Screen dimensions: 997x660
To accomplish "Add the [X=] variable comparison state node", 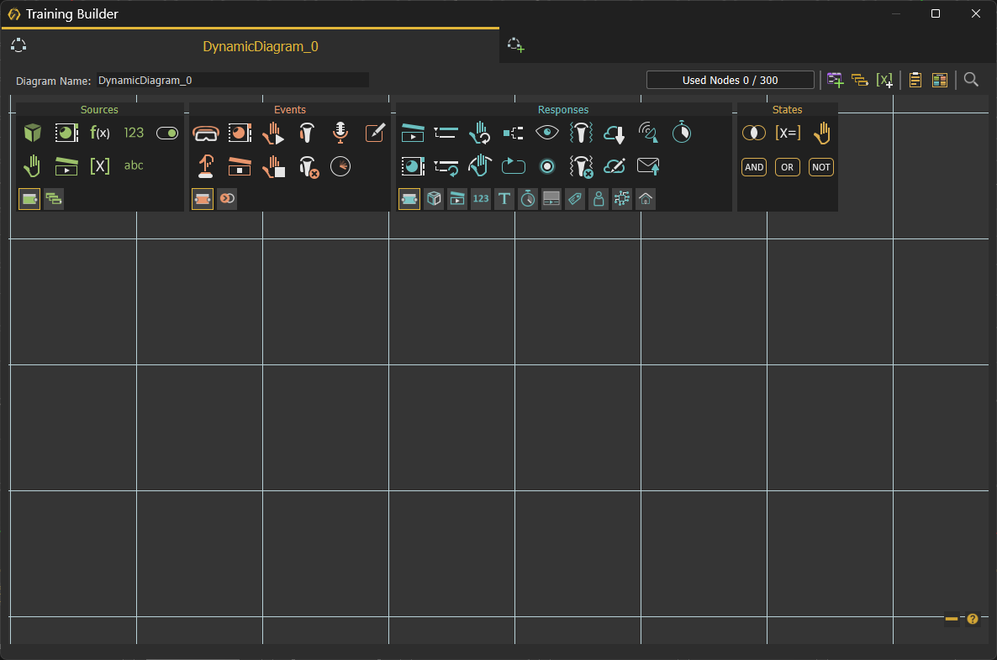I will [788, 133].
